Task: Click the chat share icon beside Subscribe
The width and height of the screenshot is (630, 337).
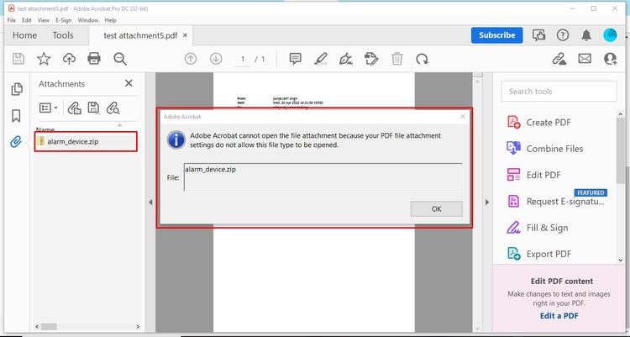Action: [x=538, y=35]
